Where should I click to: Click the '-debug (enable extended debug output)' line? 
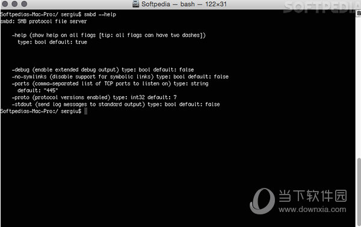click(103, 70)
